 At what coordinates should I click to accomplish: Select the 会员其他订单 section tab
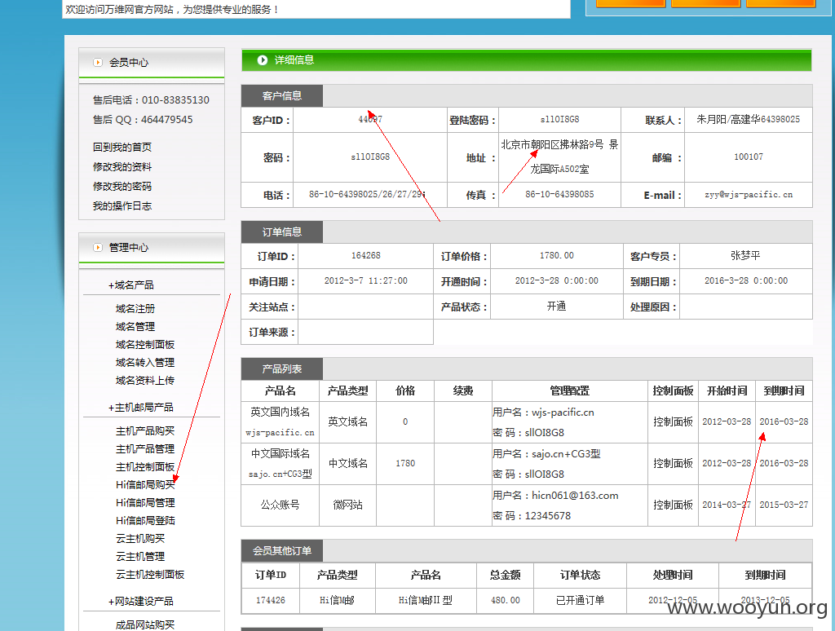coord(281,550)
